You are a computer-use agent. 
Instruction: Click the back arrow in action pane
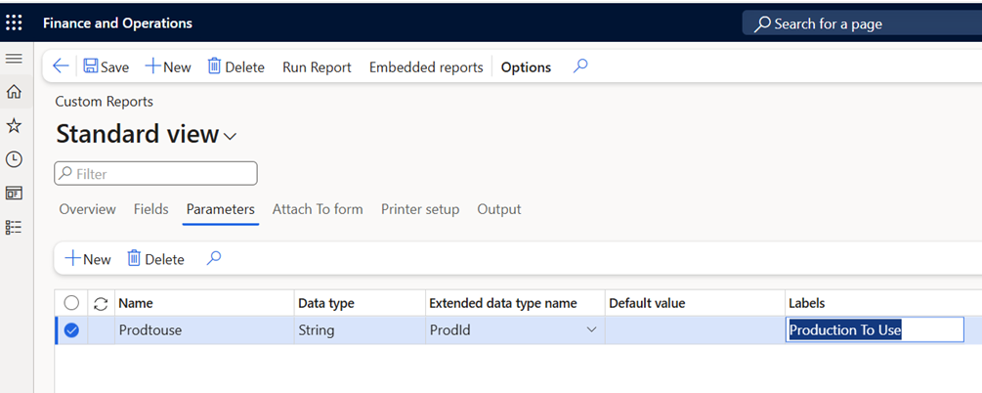[61, 66]
